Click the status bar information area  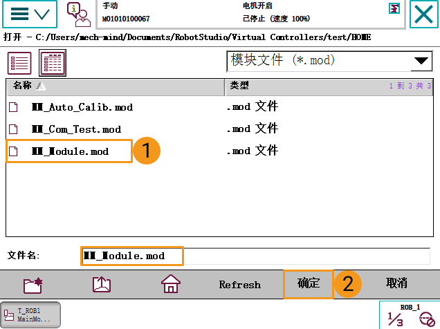[250, 14]
